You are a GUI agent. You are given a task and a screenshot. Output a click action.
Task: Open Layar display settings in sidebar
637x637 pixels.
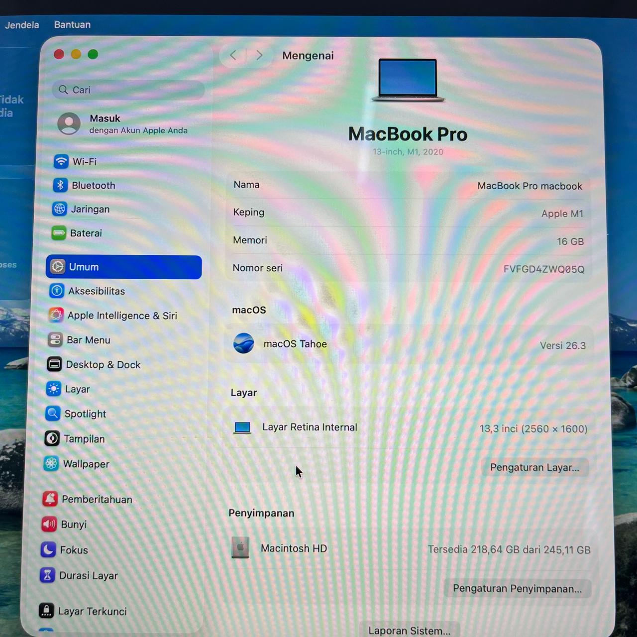(68, 389)
